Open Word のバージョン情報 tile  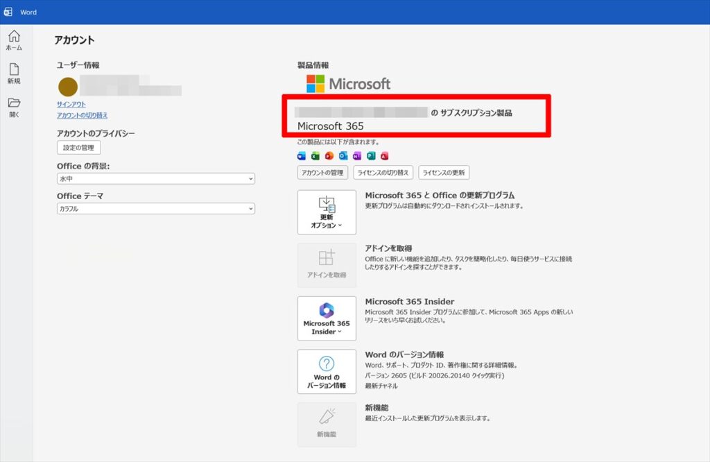[327, 371]
